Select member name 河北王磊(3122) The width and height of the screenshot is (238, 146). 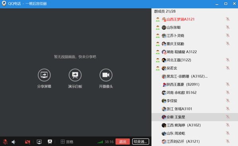tap(179, 60)
